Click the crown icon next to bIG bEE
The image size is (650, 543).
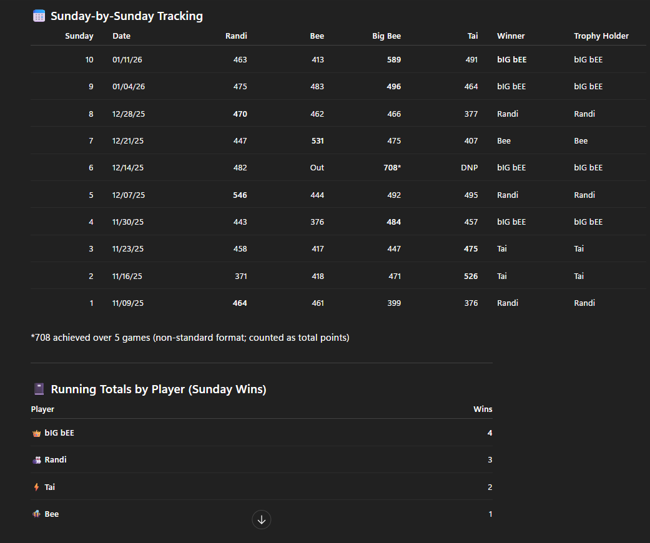36,433
